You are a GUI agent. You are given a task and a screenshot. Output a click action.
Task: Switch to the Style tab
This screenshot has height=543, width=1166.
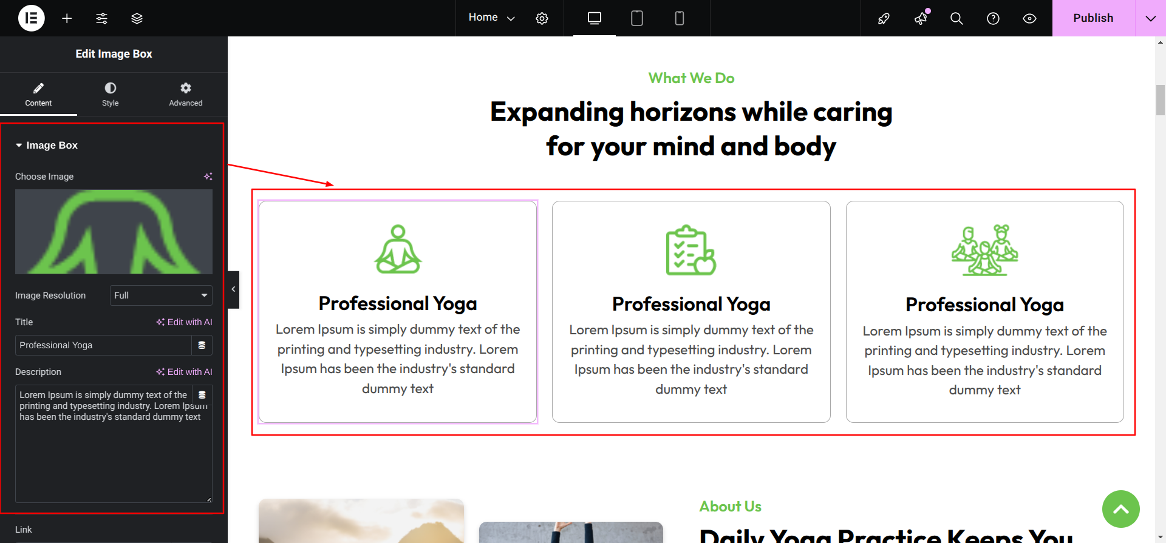pos(111,95)
